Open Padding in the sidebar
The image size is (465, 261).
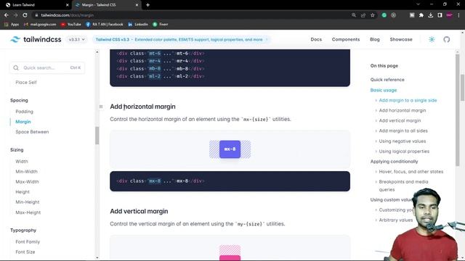24,112
